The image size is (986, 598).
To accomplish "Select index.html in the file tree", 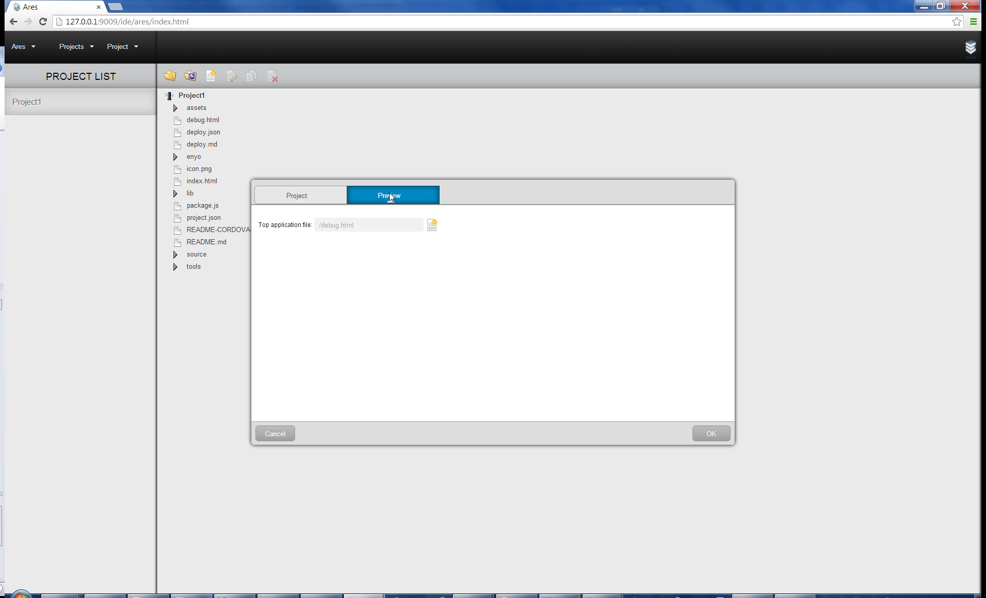I will pyautogui.click(x=201, y=181).
